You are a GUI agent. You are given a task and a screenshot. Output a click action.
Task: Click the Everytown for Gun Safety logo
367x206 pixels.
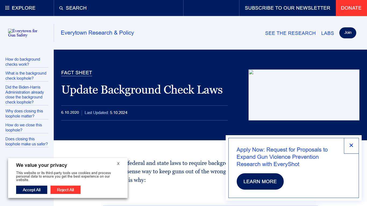(x=23, y=33)
